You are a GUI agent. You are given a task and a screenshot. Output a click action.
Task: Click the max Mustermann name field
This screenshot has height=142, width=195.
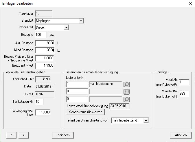pos(106,84)
